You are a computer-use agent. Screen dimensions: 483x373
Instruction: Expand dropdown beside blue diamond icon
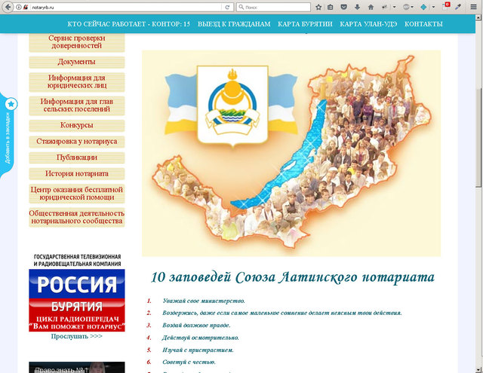(x=433, y=7)
